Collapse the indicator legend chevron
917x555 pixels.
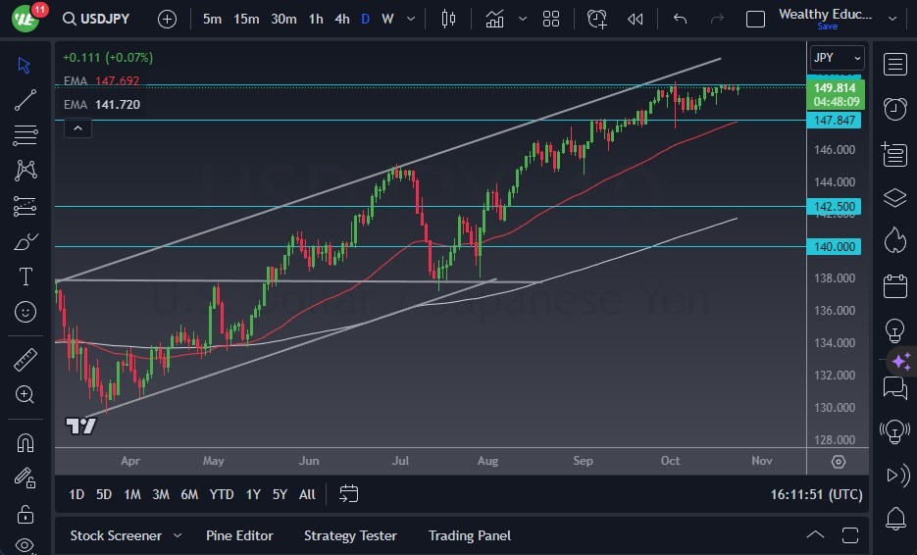pyautogui.click(x=77, y=127)
